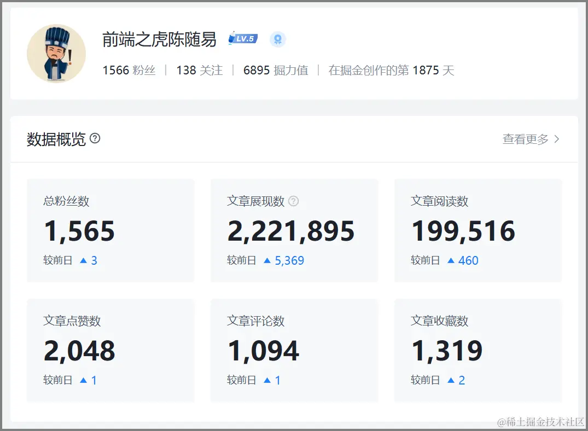Open help icon next to 数据概览
Screen dimensions: 588x431
coord(95,138)
